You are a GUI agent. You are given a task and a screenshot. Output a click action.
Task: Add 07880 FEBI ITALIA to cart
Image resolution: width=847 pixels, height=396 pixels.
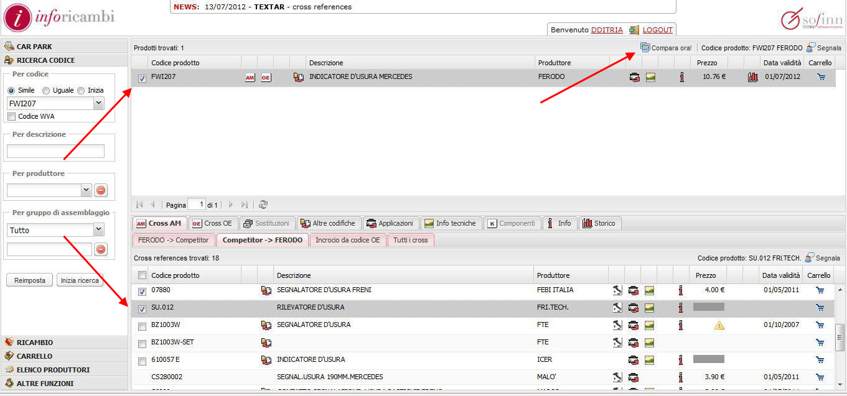coord(820,290)
